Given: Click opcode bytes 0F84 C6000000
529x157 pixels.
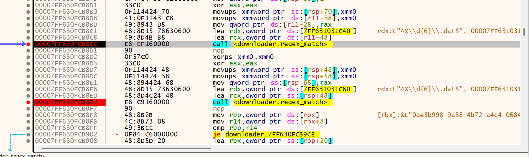Looking at the screenshot, I should tap(151, 134).
